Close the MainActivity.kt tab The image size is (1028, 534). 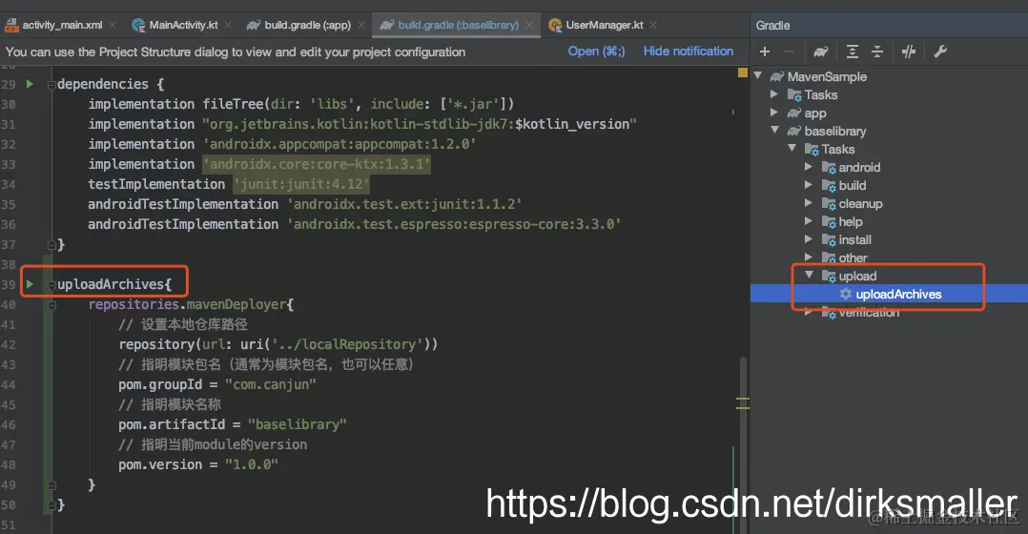tap(228, 25)
